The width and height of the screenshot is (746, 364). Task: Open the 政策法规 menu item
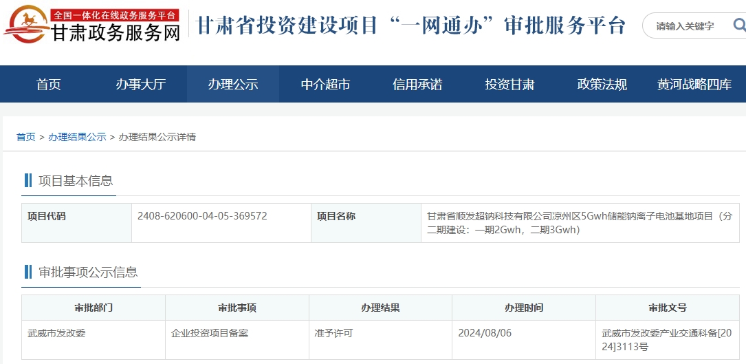point(602,85)
